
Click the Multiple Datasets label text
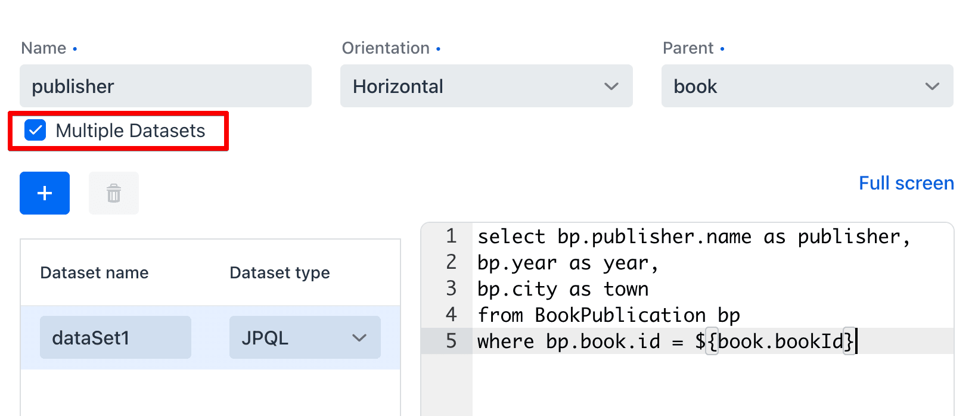point(130,131)
